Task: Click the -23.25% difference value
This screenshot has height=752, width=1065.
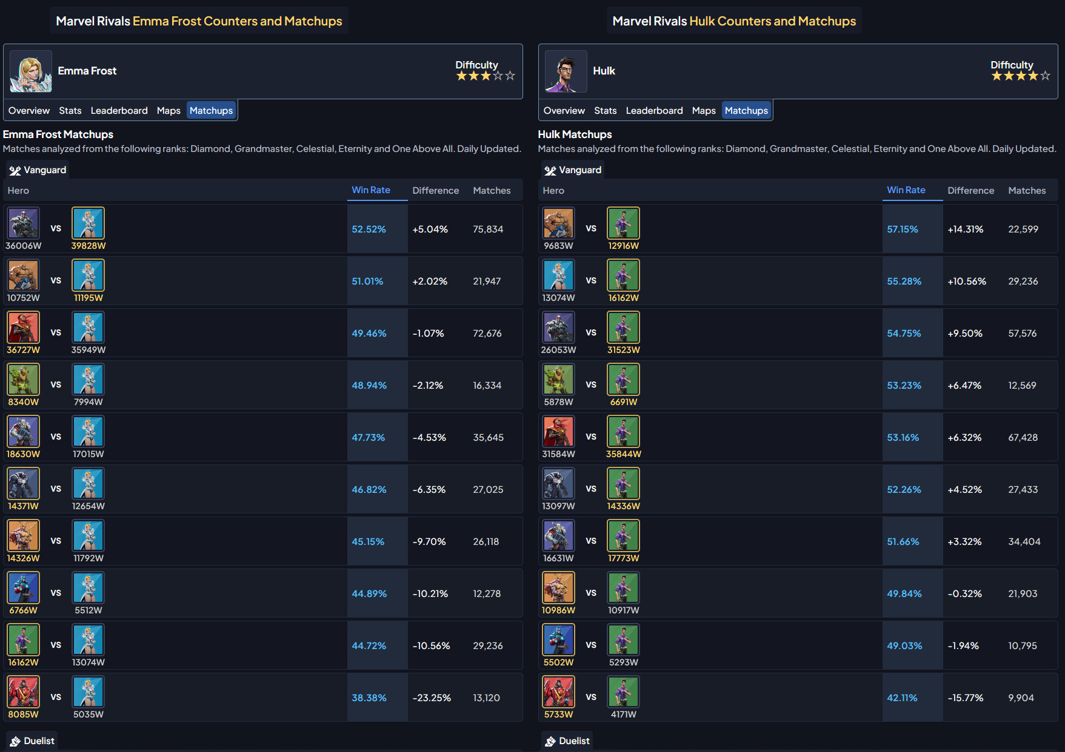Action: (432, 698)
